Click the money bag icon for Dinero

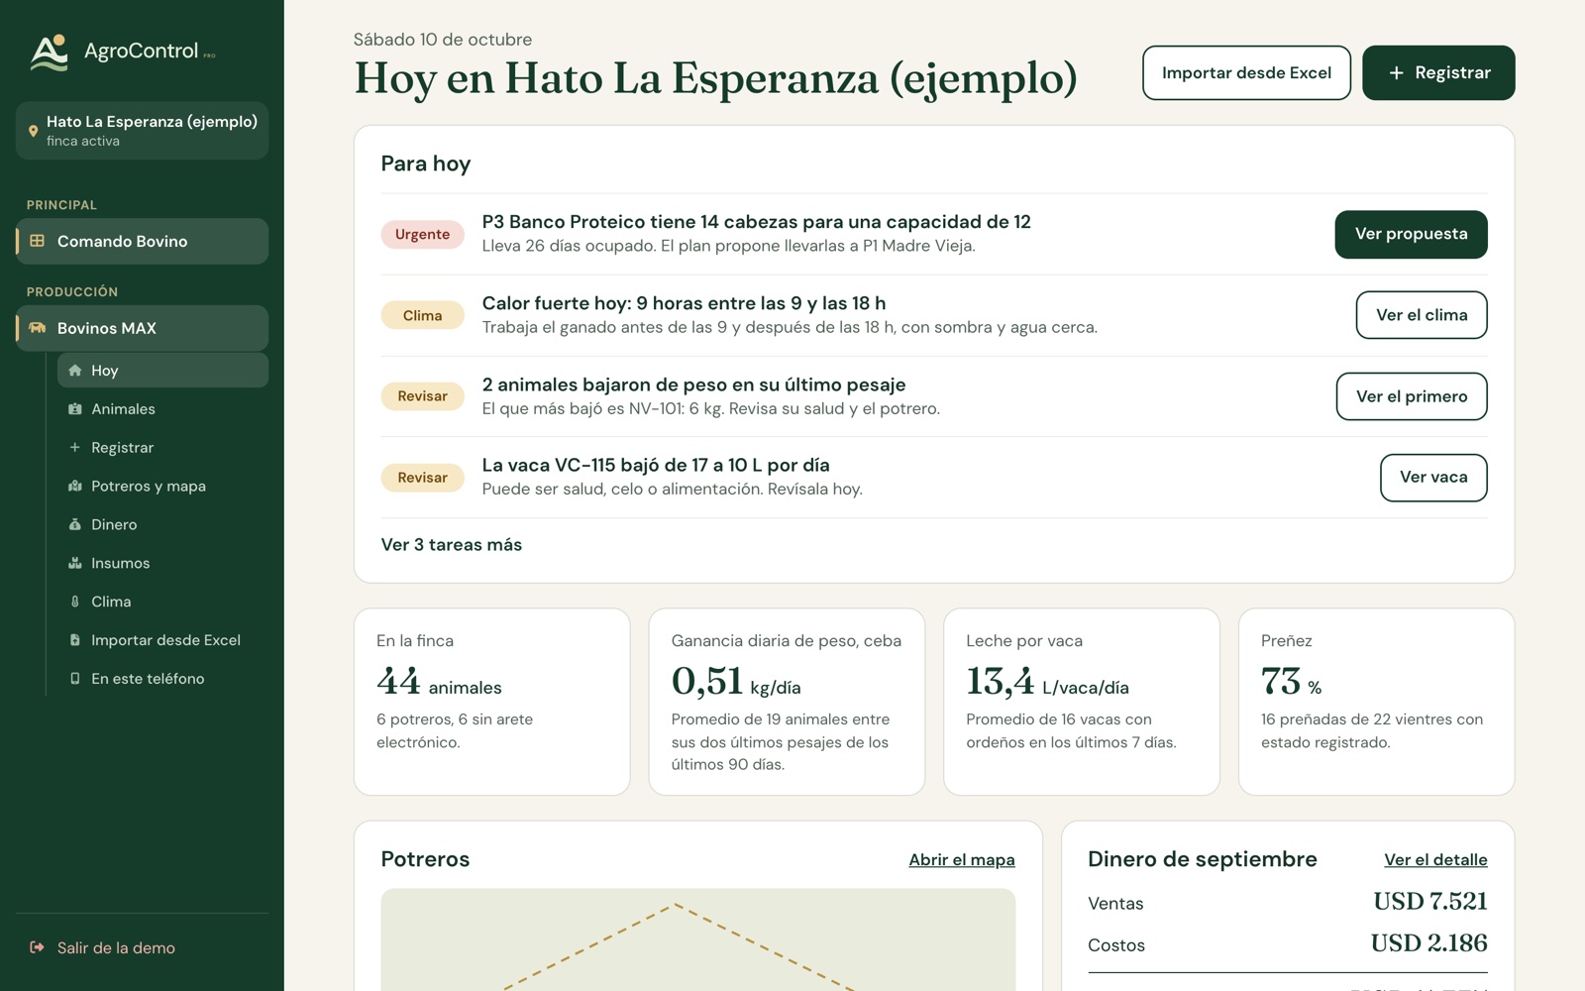[x=74, y=524]
